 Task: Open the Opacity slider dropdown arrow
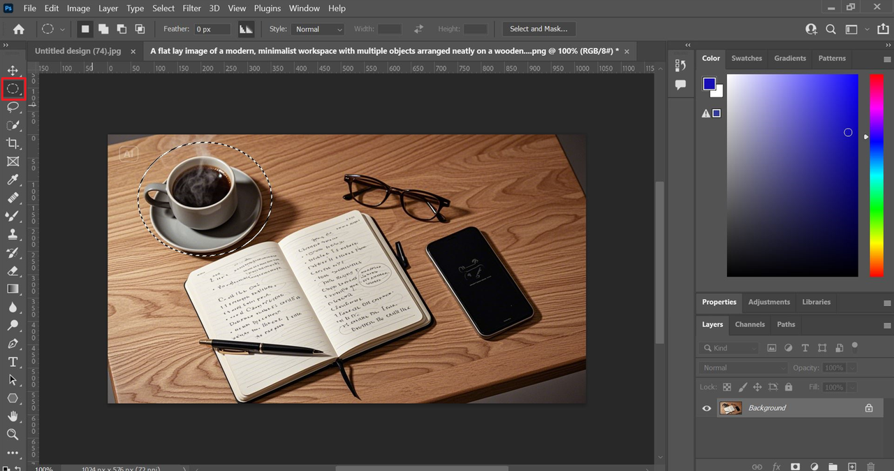tap(852, 368)
